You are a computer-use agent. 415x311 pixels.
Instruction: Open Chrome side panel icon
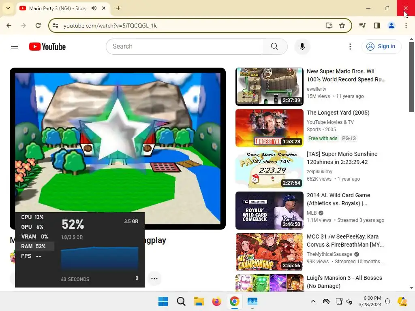pos(377,26)
